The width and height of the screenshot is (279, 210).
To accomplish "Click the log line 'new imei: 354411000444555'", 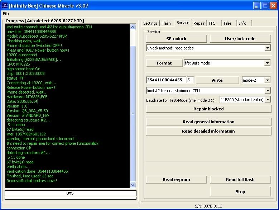I will tap(31, 32).
